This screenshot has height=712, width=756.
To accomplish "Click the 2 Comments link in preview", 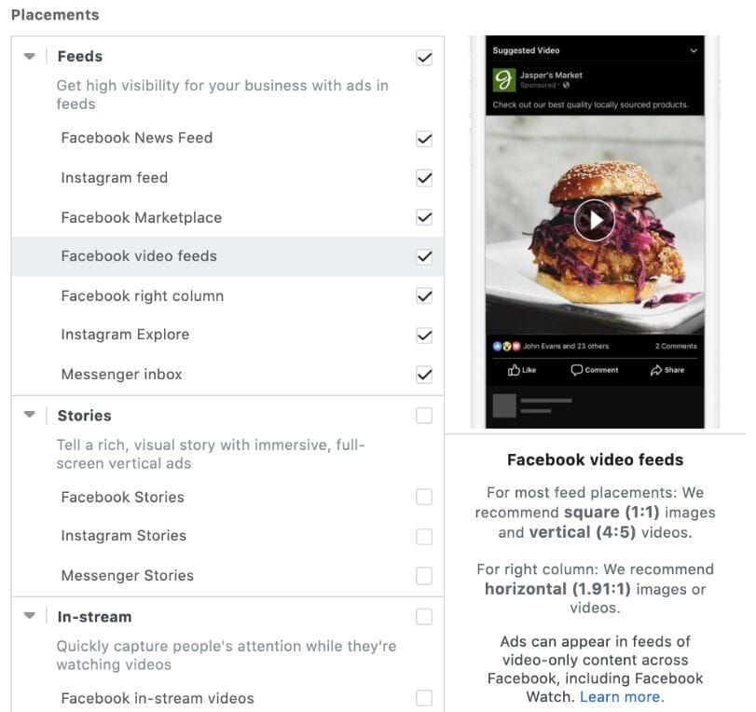I will pos(675,346).
